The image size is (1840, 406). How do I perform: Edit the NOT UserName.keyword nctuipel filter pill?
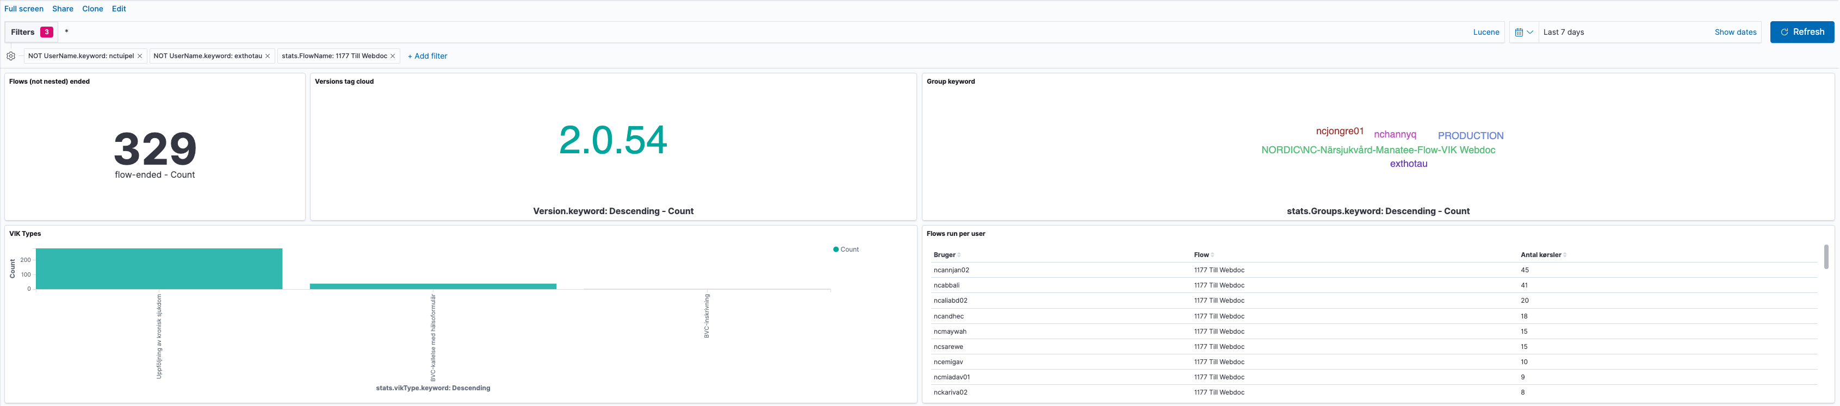80,55
